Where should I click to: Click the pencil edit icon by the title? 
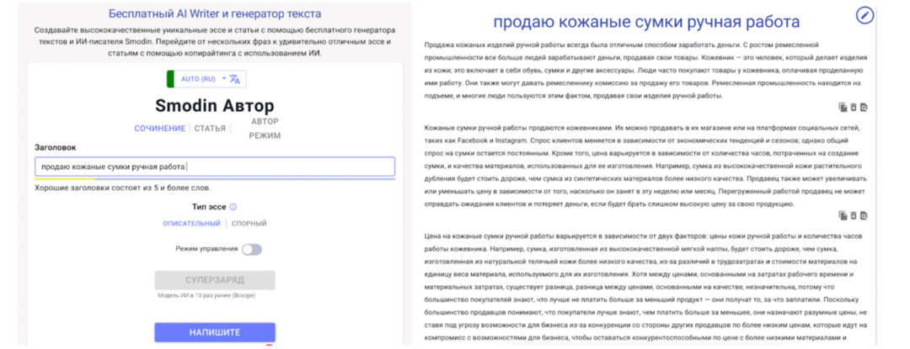tap(864, 16)
